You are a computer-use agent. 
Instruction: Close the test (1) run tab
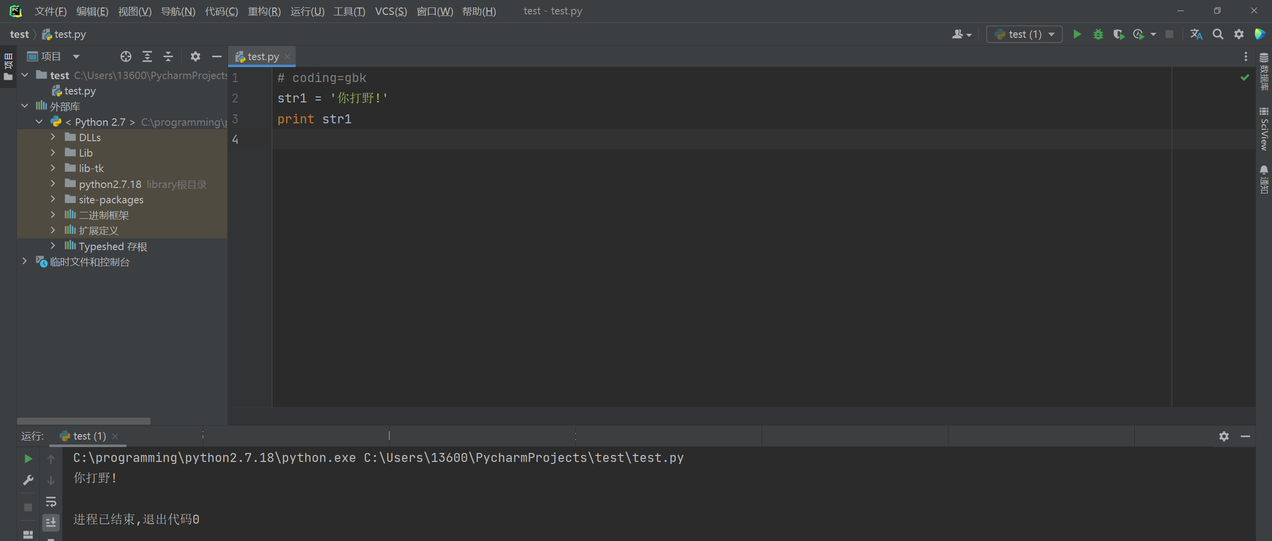point(115,436)
